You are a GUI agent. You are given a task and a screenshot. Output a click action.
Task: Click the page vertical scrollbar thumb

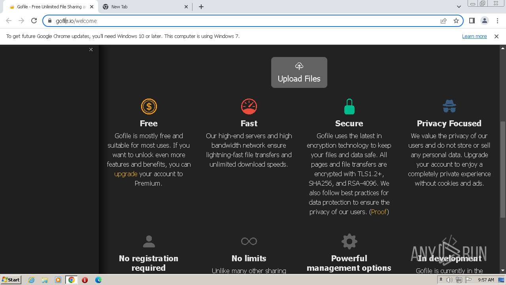503,169
